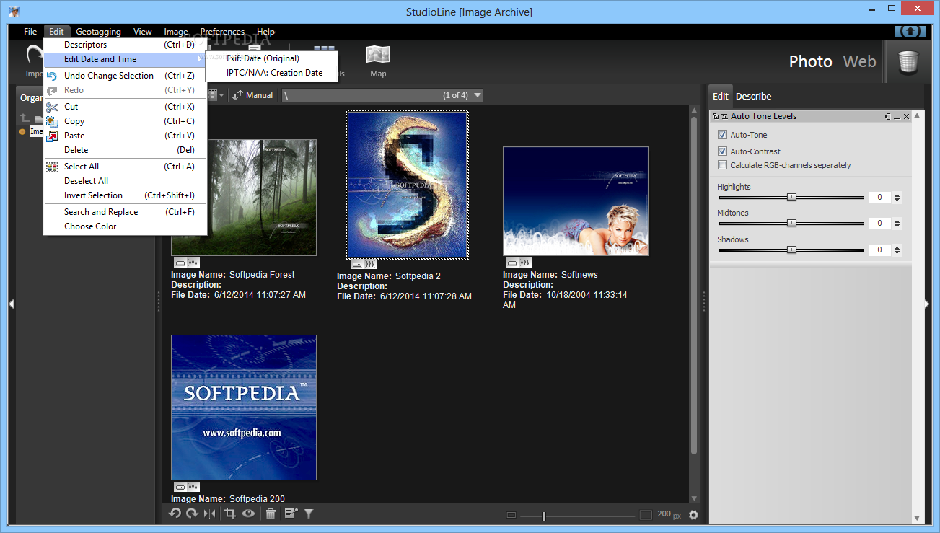The height and width of the screenshot is (533, 940).
Task: Select the Softnews thumbnail image
Action: click(576, 201)
